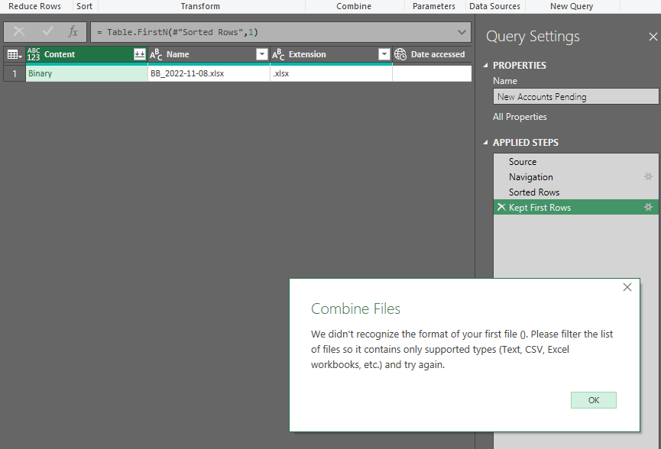Close the Combine Files dialog with X

point(627,287)
